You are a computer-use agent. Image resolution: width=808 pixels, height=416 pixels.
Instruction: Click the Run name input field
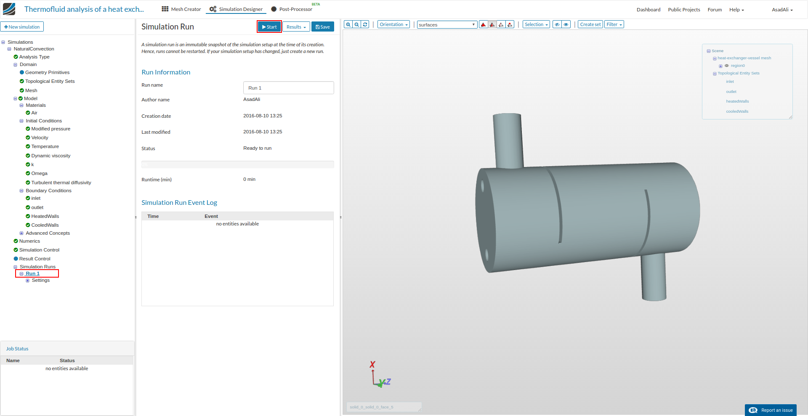coord(288,88)
